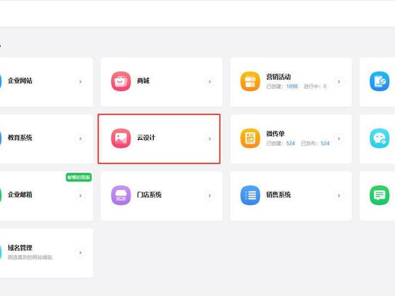
Task: Click the 挑选喜欢的网站域名 subtitle text
Action: pos(30,257)
